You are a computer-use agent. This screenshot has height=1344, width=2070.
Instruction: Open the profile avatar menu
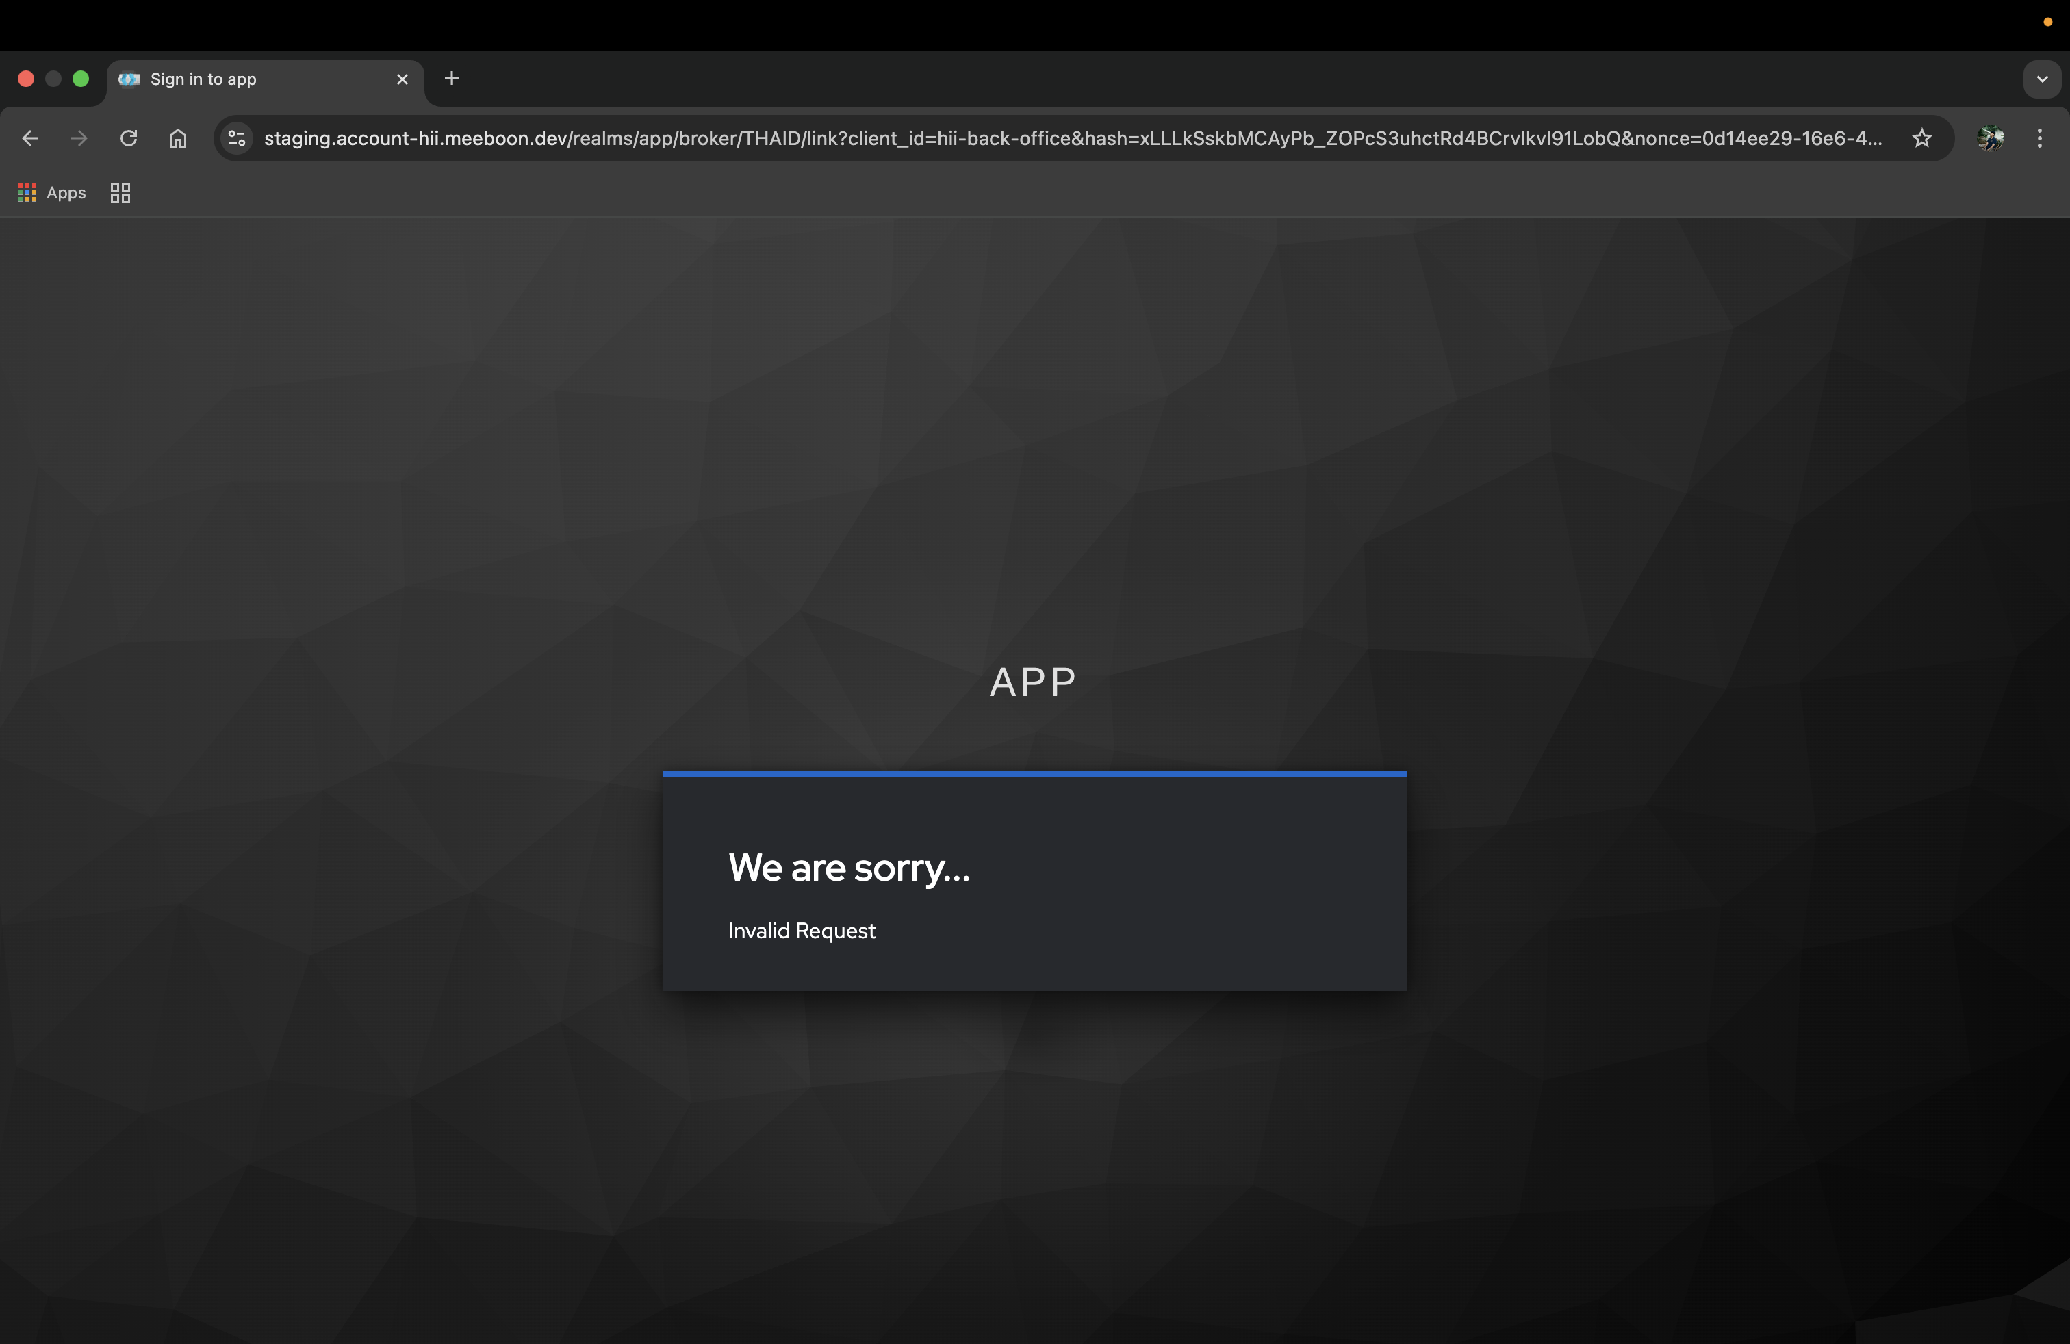pyautogui.click(x=1990, y=138)
